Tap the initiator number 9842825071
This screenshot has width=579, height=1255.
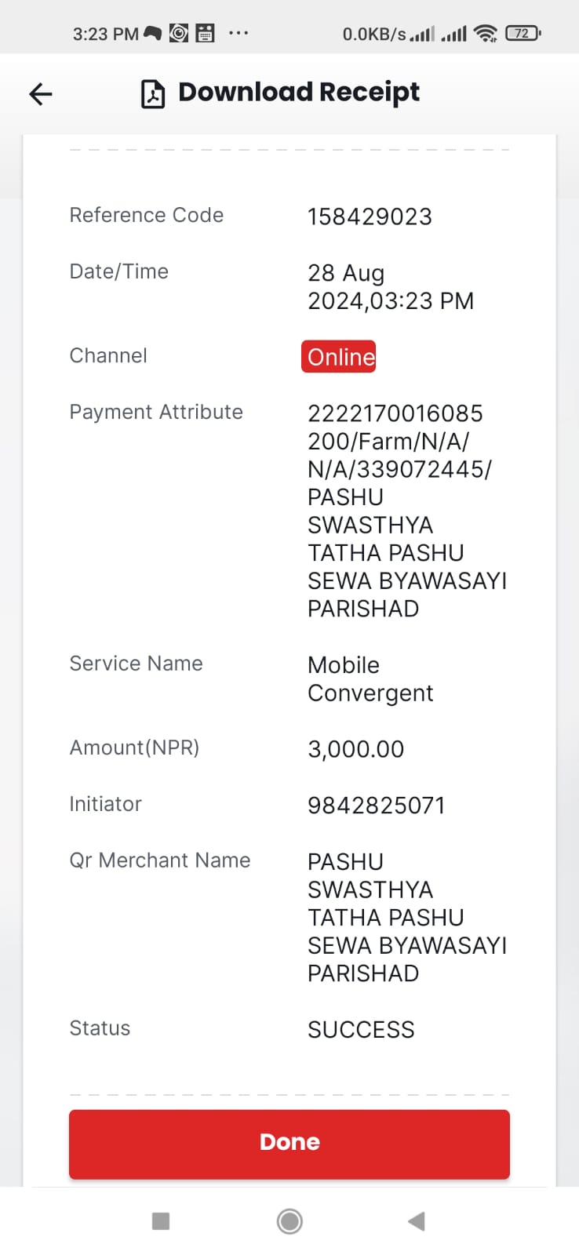[x=376, y=806]
